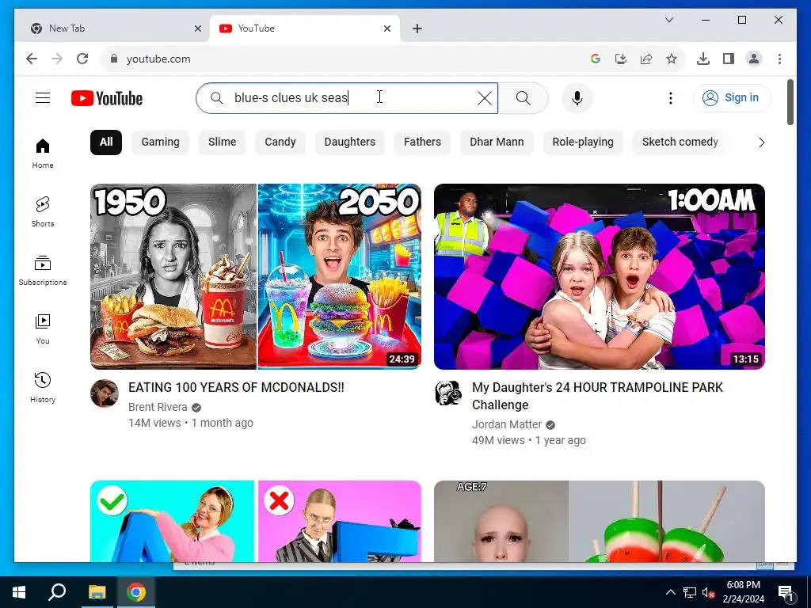Open Jordan Matter channel name
The image size is (811, 608).
tap(506, 425)
